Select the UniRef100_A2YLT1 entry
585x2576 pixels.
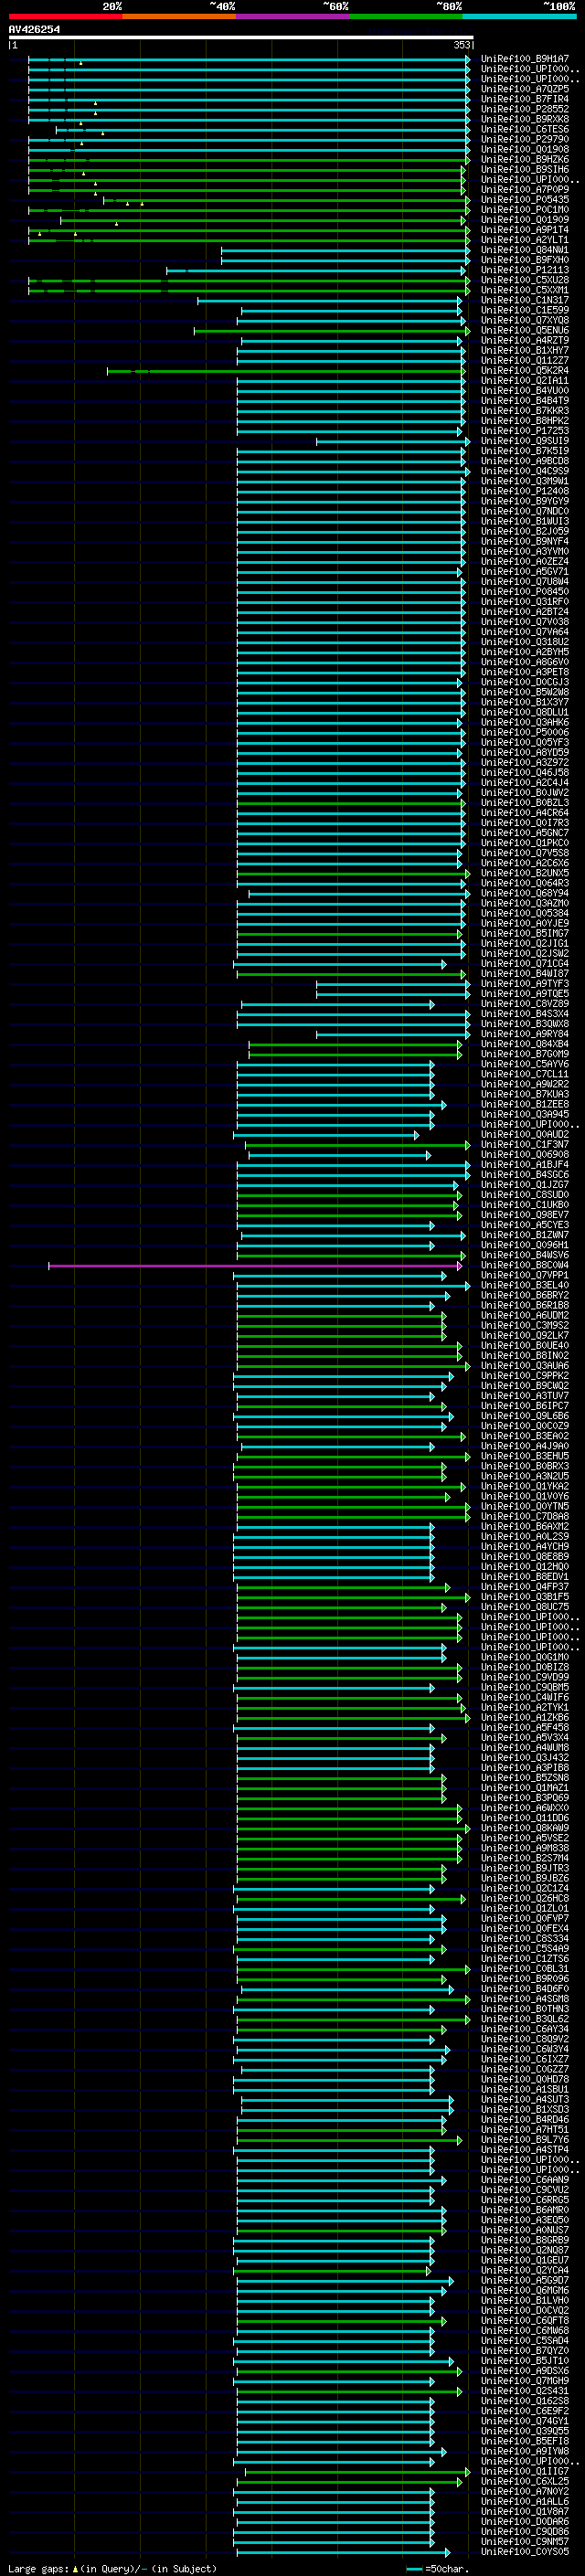(525, 240)
